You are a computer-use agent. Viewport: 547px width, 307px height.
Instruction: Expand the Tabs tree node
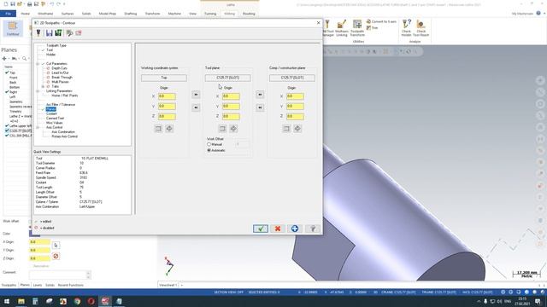coord(43,86)
